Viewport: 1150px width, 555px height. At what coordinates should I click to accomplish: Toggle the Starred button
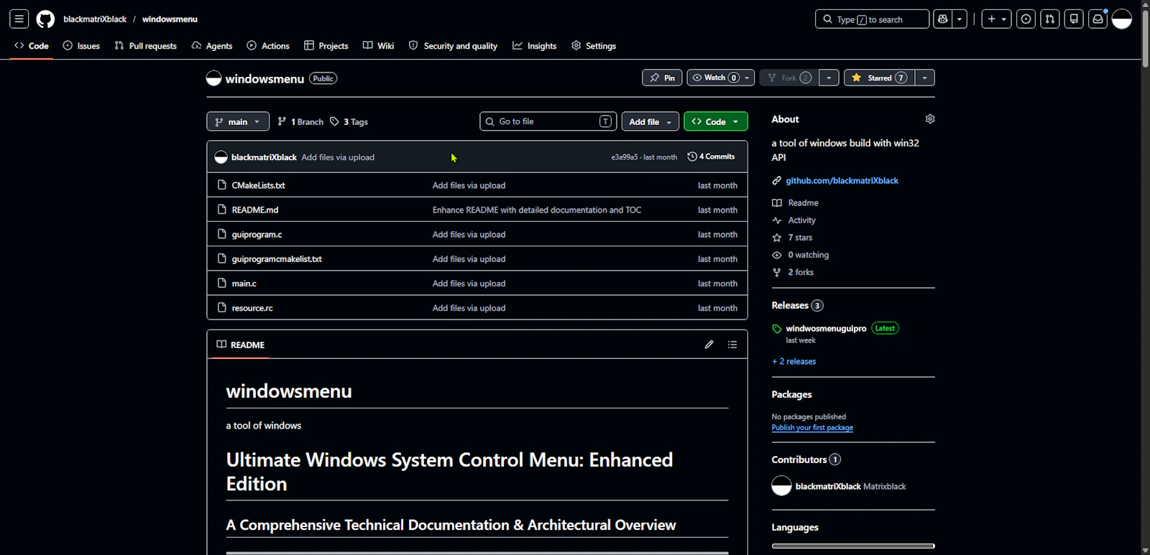[880, 78]
